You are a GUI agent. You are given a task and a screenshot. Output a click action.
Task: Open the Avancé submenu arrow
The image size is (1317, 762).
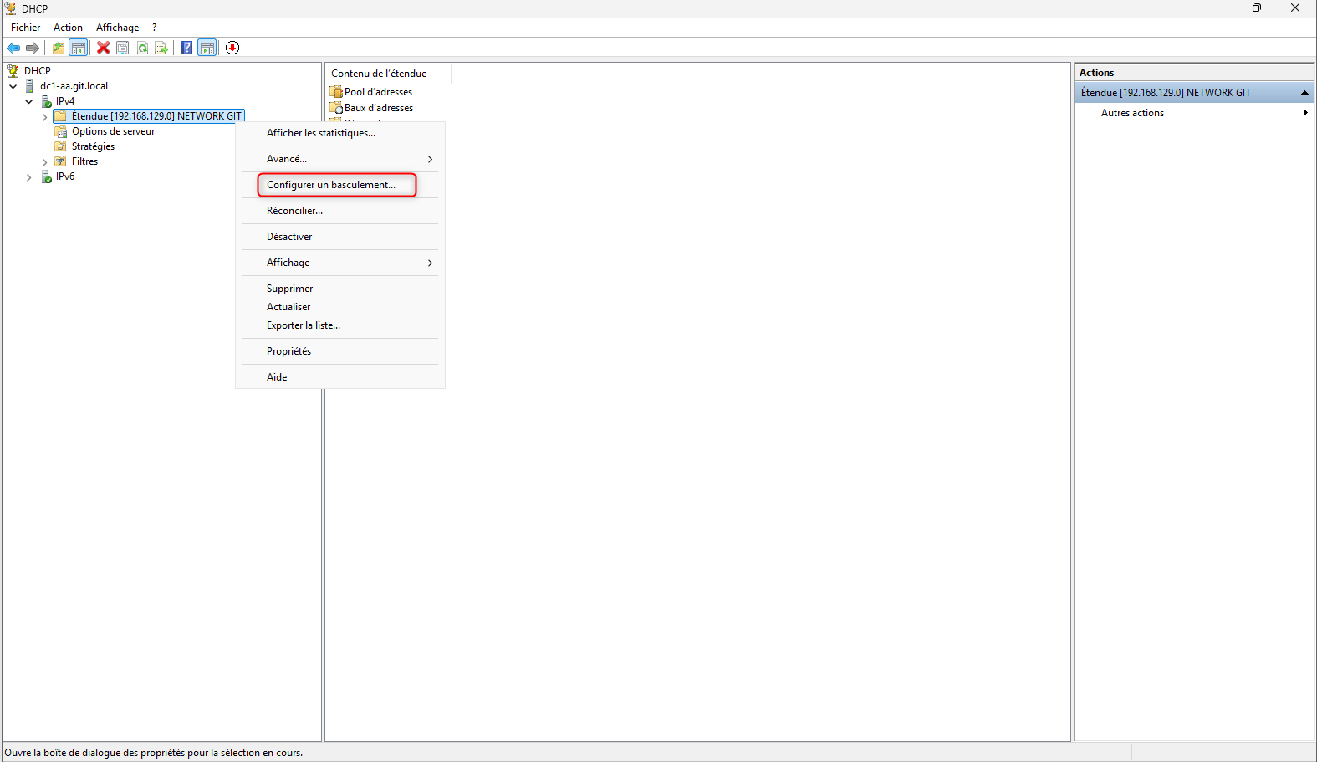[430, 159]
